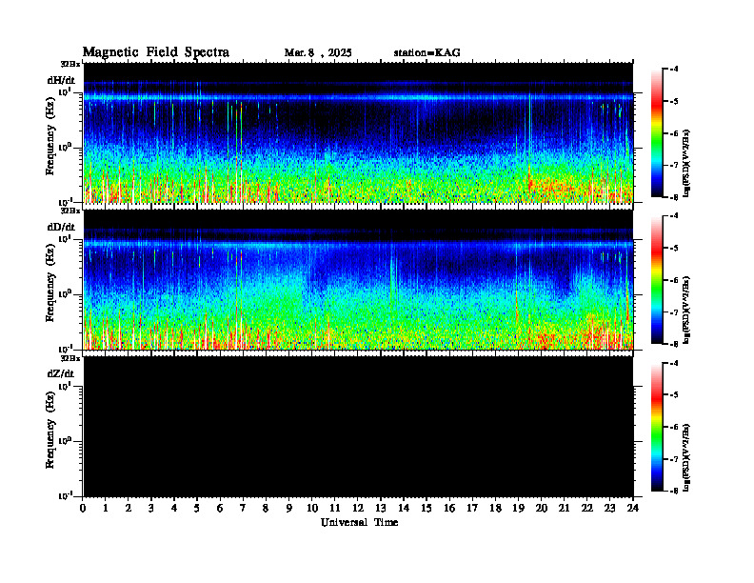754x583 pixels.
Task: Click hour label 0 on the time axis
Action: (83, 509)
